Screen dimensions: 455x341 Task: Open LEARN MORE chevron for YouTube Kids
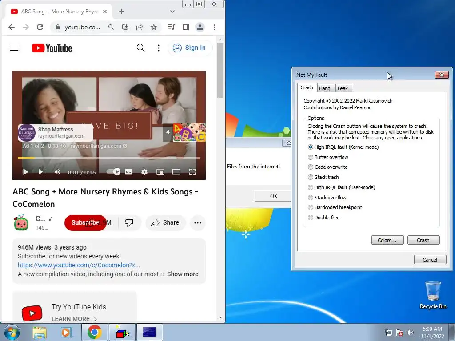pos(95,319)
